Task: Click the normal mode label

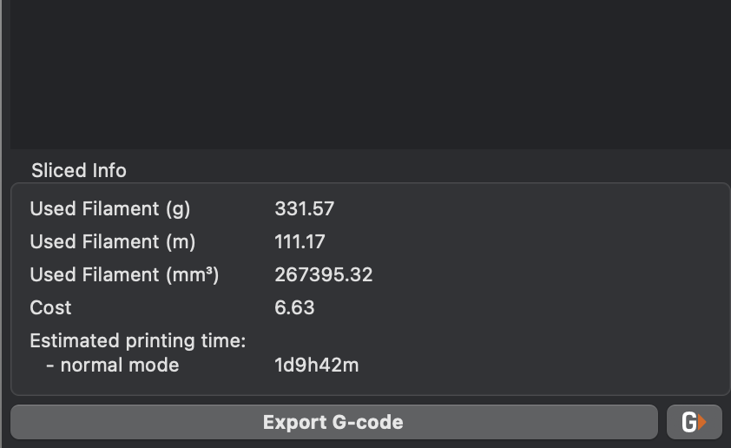Action: [x=113, y=365]
